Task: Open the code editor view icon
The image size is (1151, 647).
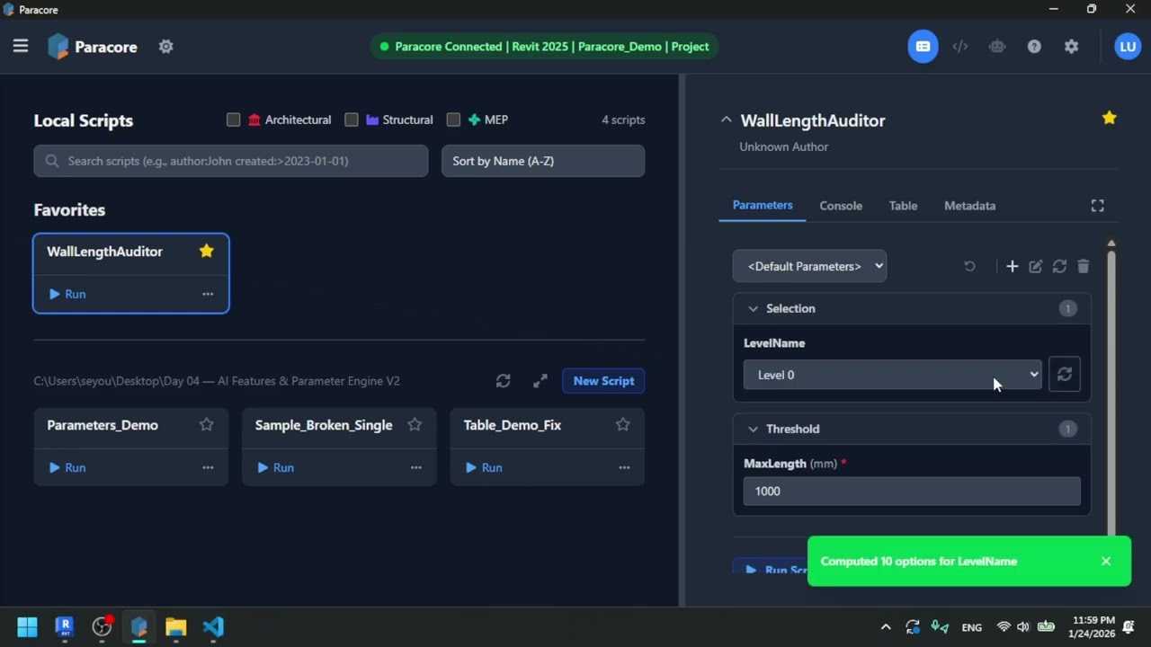Action: pyautogui.click(x=960, y=46)
